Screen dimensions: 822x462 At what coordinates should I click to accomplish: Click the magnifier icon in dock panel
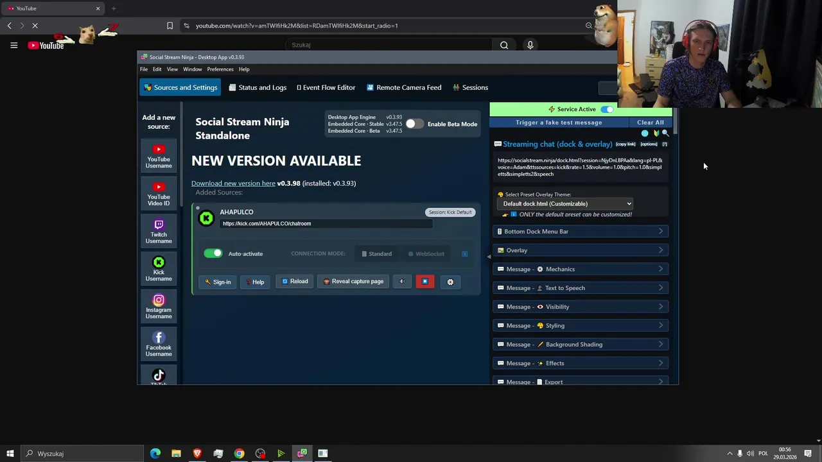(x=665, y=133)
